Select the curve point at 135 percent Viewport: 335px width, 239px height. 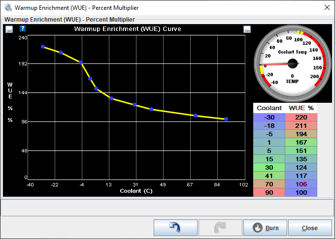pos(111,98)
